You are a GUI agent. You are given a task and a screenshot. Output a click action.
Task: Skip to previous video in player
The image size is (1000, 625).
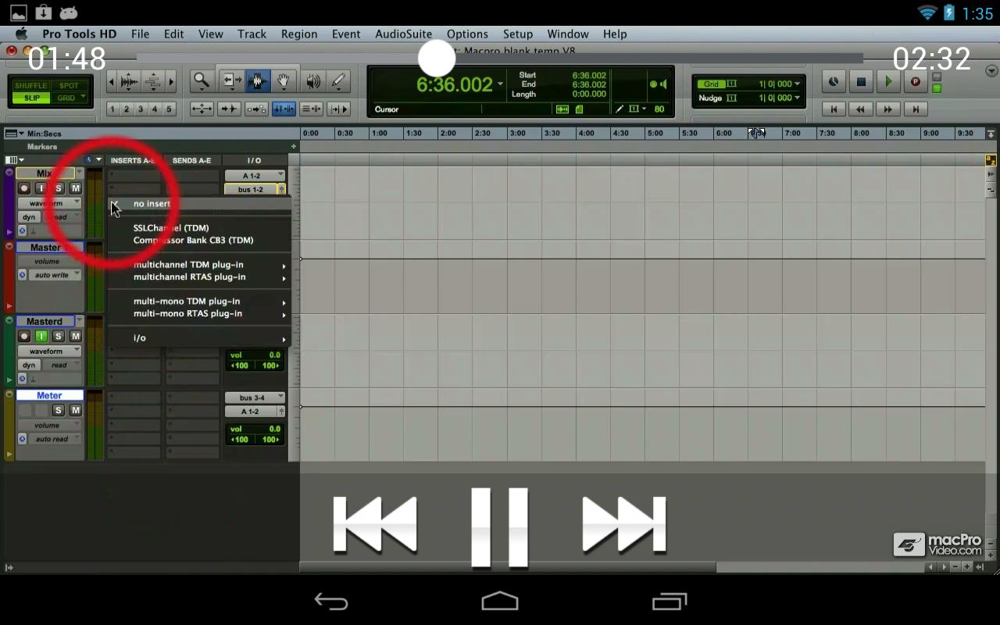[x=375, y=525]
